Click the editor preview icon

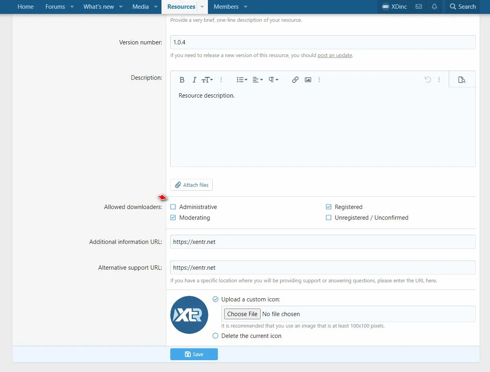(461, 80)
